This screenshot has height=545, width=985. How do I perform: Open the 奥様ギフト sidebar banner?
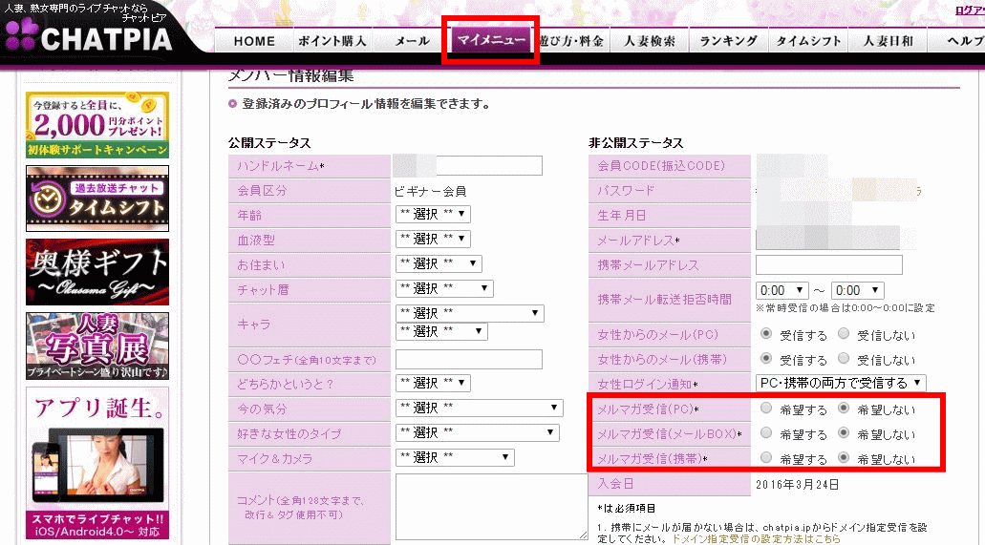pyautogui.click(x=97, y=271)
